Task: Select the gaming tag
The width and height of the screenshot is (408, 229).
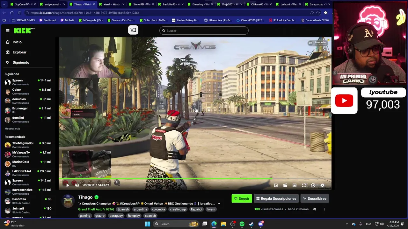Action: [x=85, y=216]
